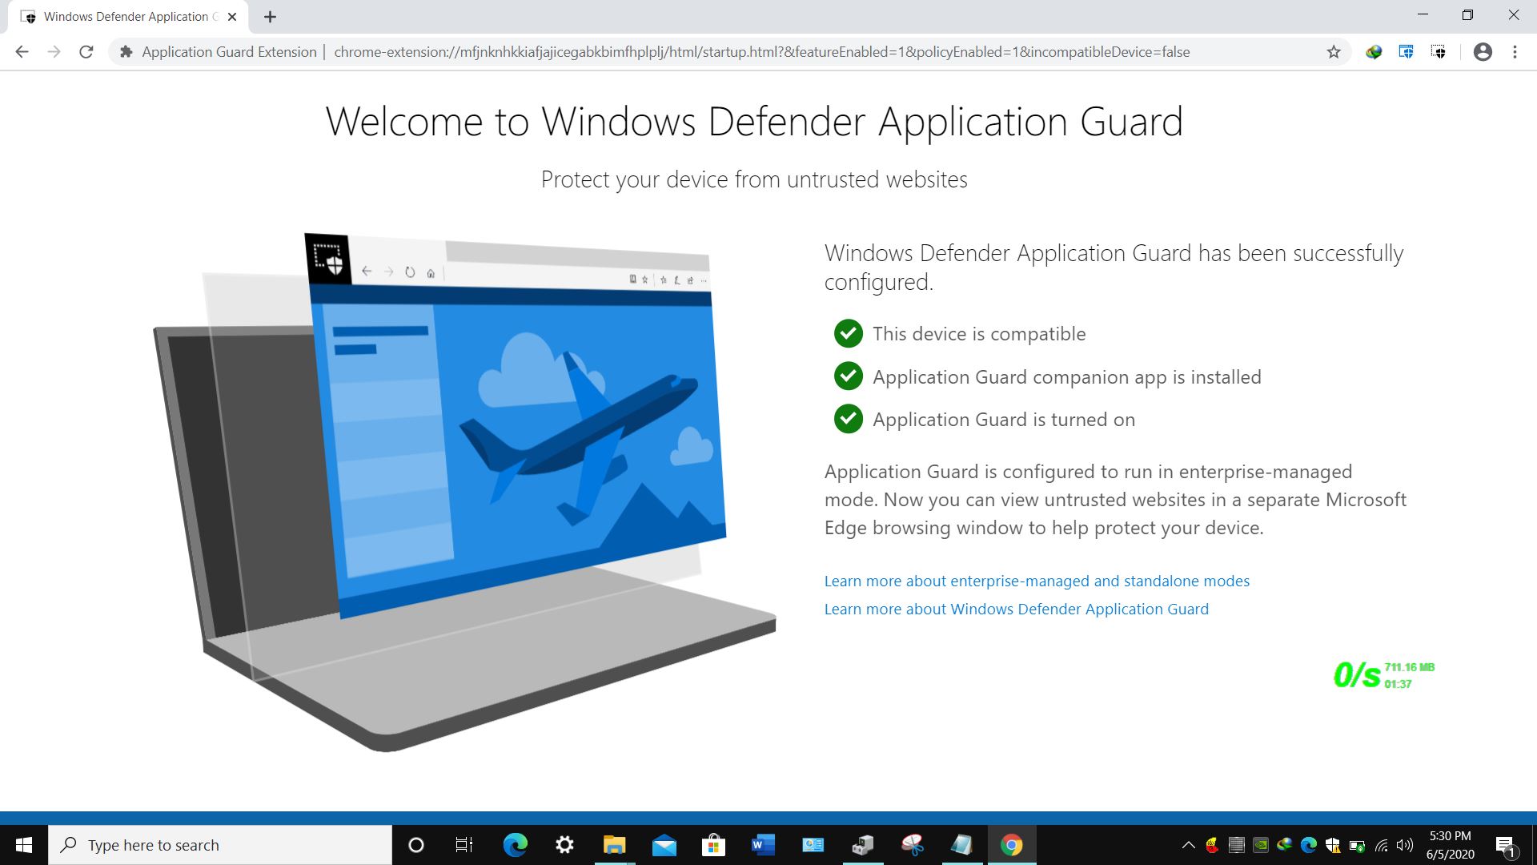Open the taskbar clock and date

point(1450,845)
